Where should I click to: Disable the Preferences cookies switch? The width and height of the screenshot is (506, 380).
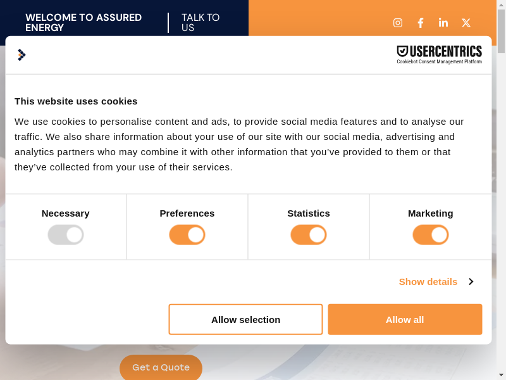187,235
